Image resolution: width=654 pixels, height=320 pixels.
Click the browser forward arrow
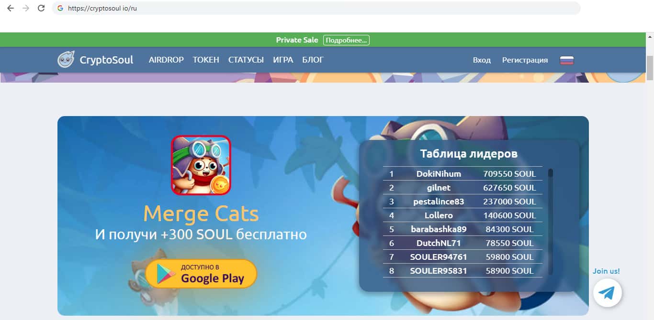tap(26, 8)
